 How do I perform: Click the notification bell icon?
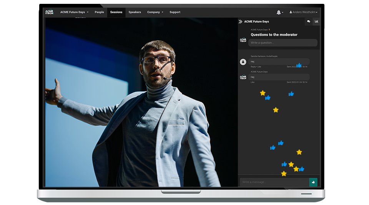pyautogui.click(x=279, y=12)
